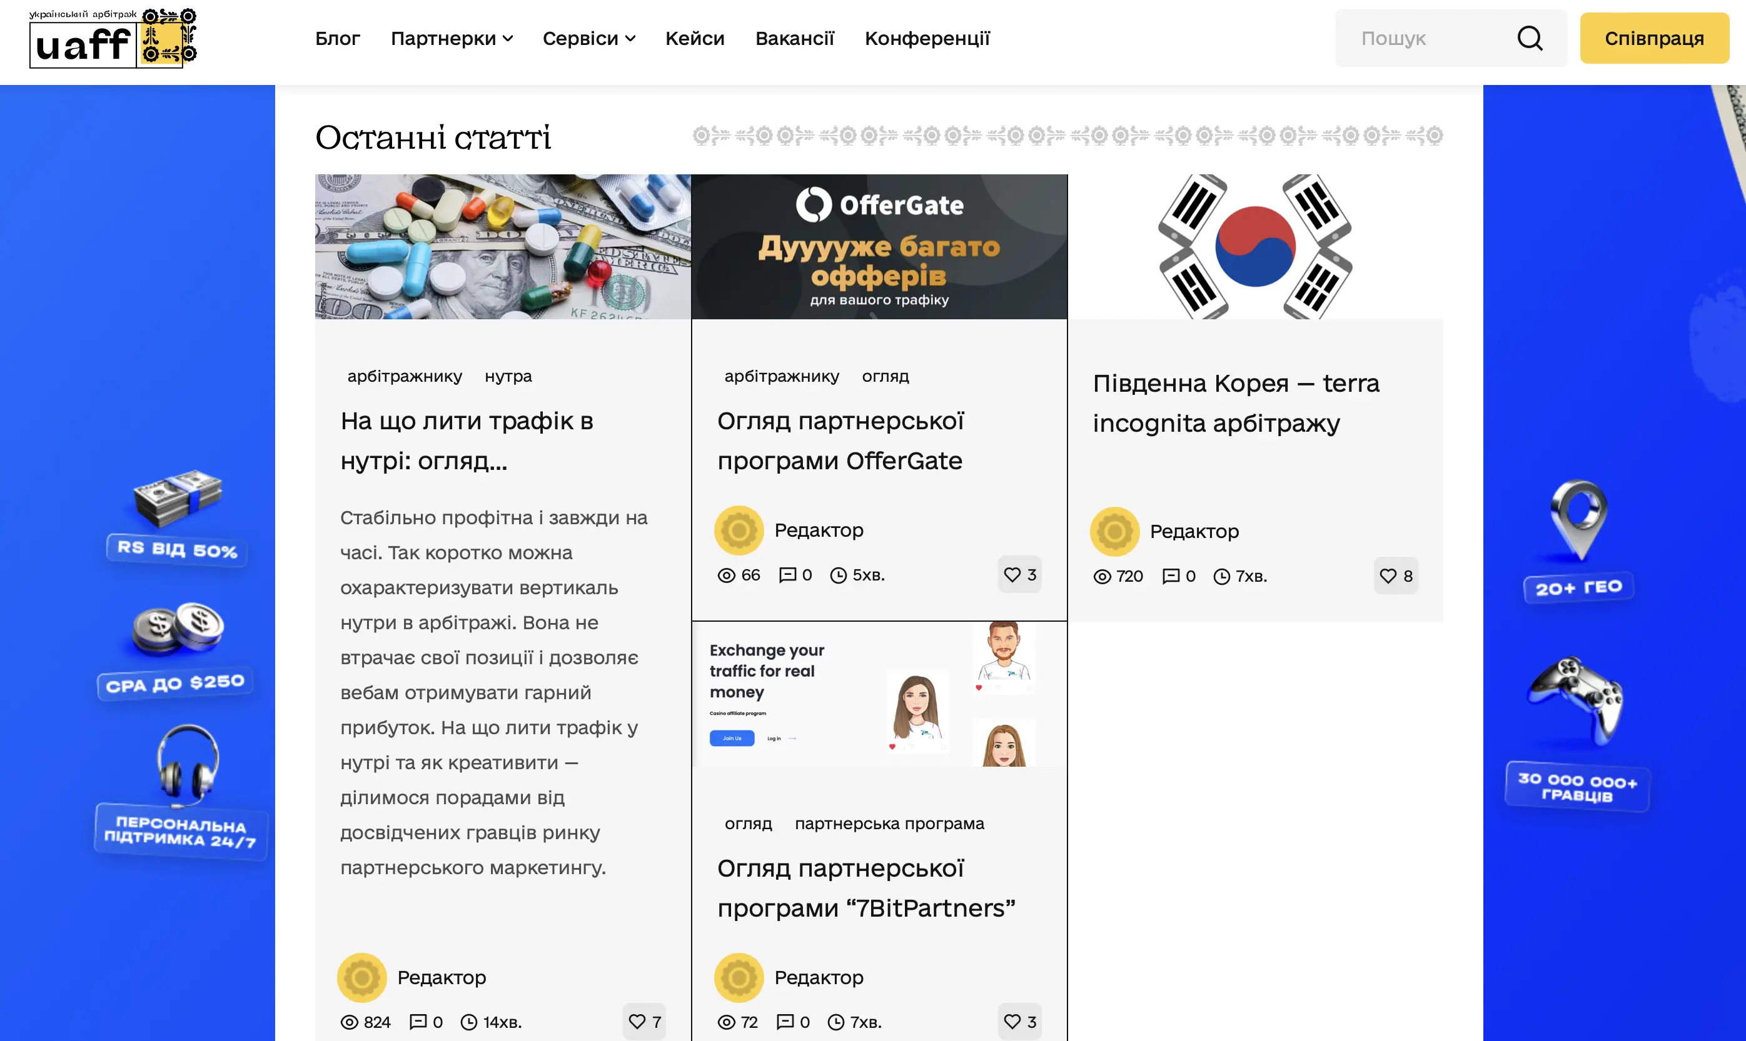Click Редактор author name on OfferGate card
Image resolution: width=1746 pixels, height=1041 pixels.
coord(819,530)
